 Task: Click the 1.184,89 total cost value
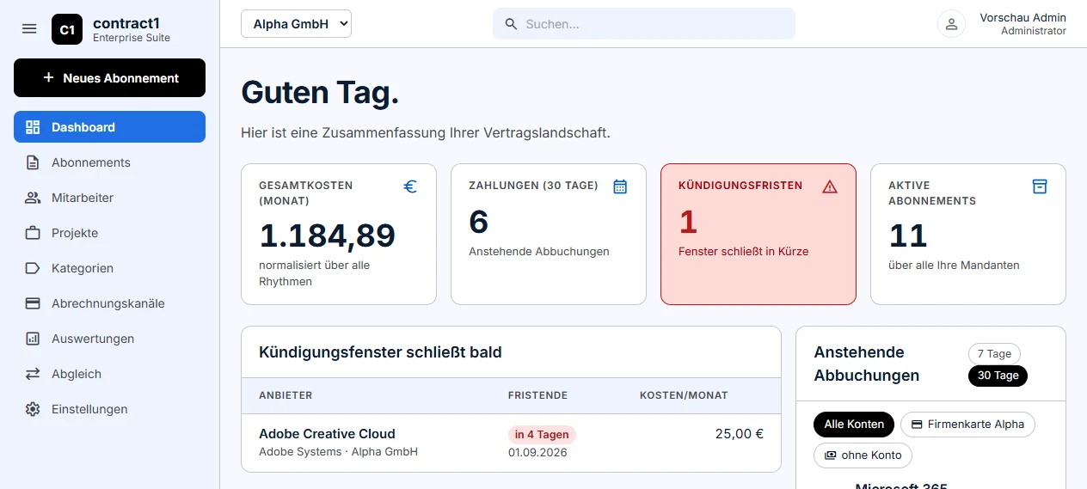(x=328, y=235)
